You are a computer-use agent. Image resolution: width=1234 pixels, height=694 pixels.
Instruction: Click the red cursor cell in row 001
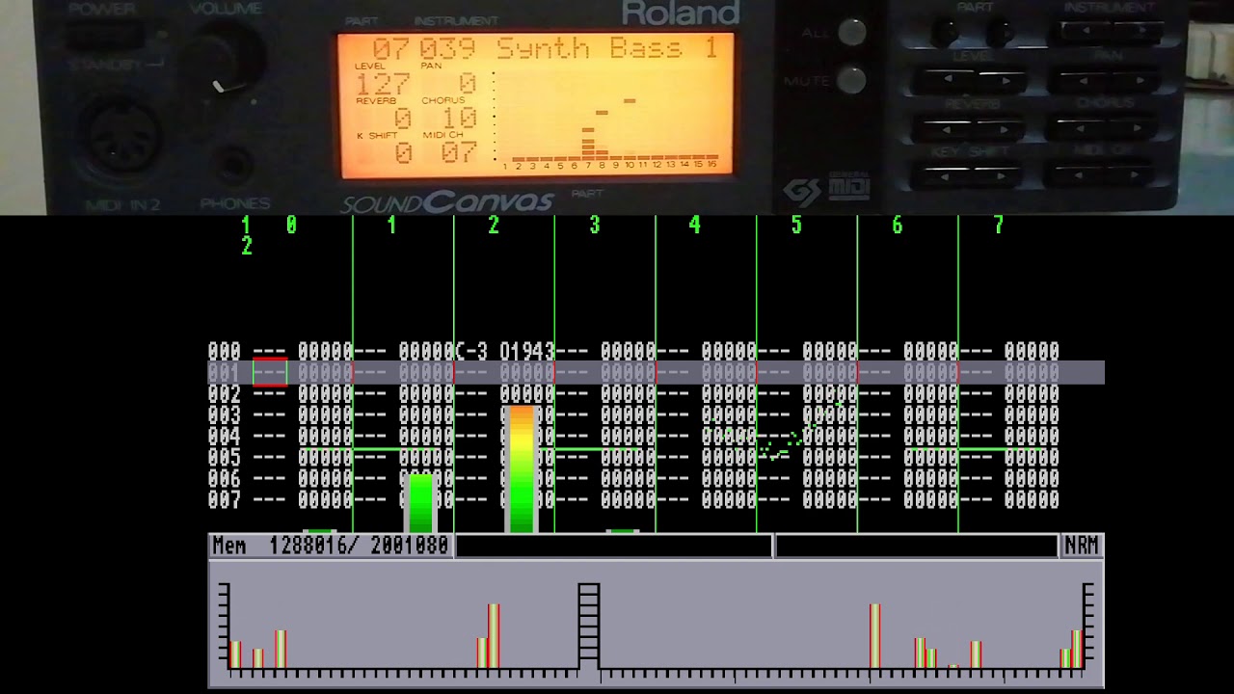[270, 372]
